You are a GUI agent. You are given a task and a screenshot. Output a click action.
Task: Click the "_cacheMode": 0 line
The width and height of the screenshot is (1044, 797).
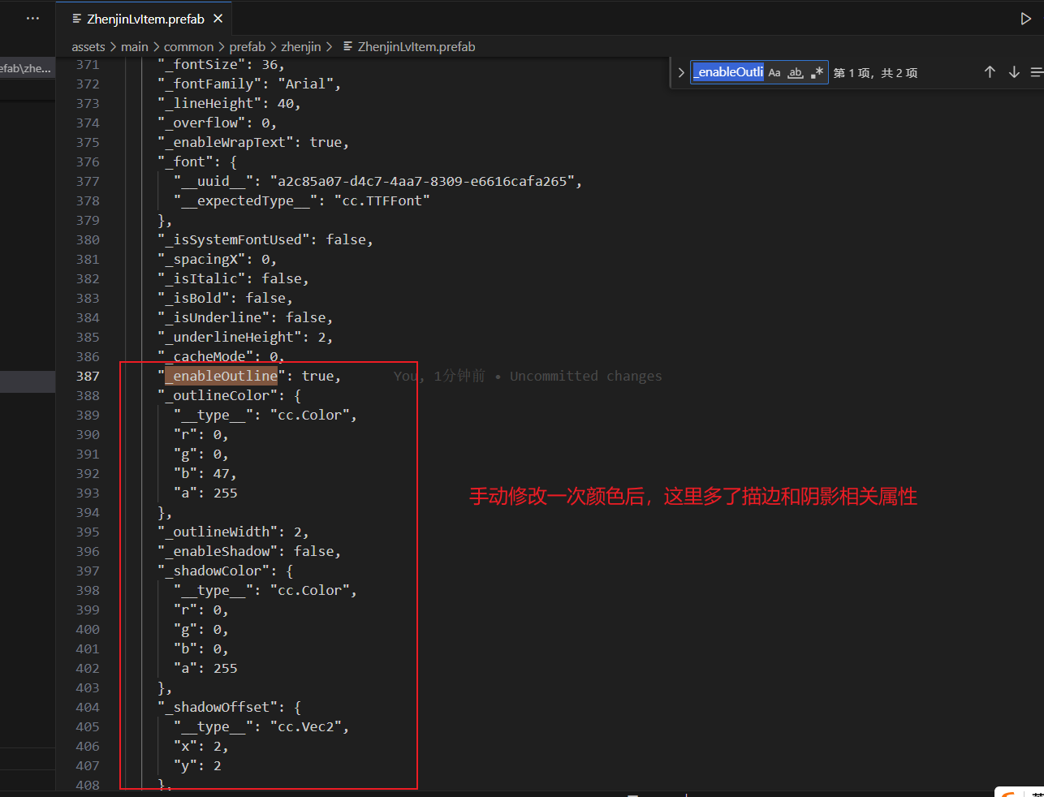tap(221, 356)
